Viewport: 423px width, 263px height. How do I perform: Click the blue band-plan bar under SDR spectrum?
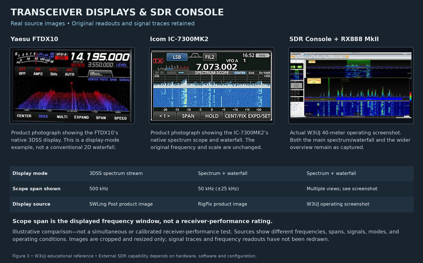pyautogui.click(x=369, y=99)
